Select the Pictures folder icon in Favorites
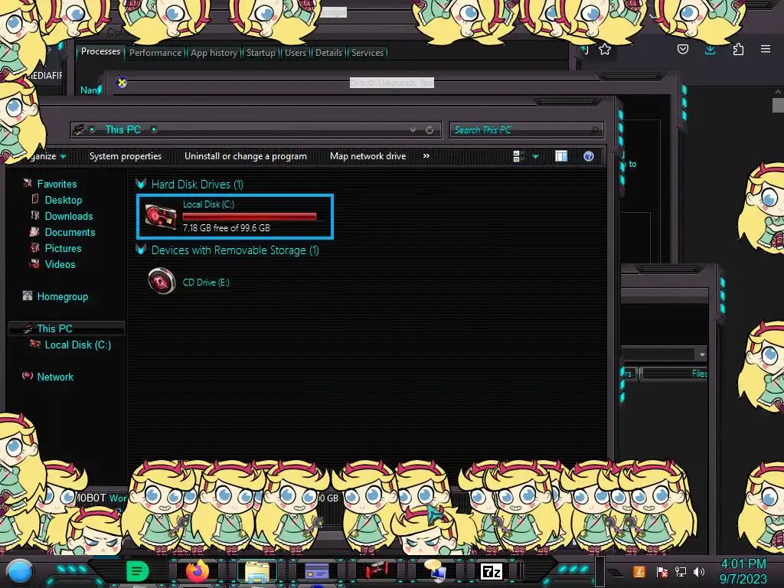 (35, 247)
